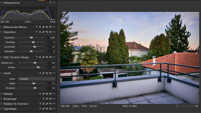Click the Contraste value field
Image resolution: width=201 pixels, height=113 pixels.
pyautogui.click(x=51, y=42)
